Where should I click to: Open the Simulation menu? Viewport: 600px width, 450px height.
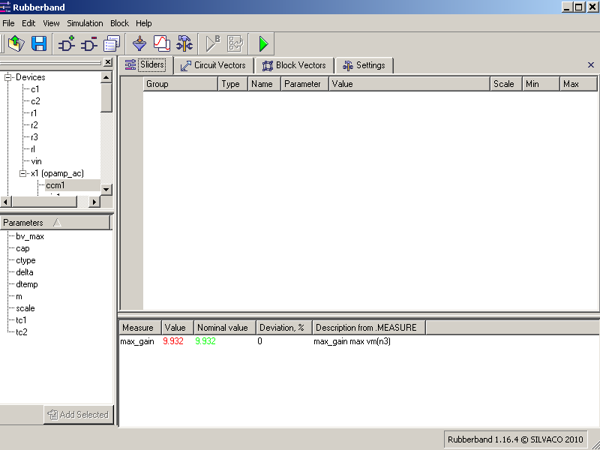click(x=85, y=23)
